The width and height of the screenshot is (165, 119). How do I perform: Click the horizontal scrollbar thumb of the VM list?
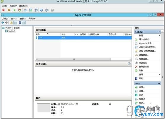[x=74, y=59]
